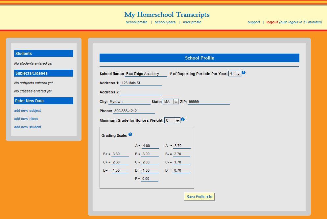This screenshot has height=219, width=327.
Task: Click Save Profile Info button
Action: [199, 197]
